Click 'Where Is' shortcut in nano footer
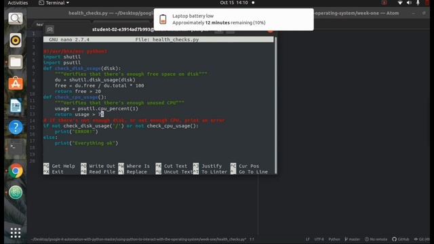Image resolution: width=434 pixels, height=244 pixels. 134,166
